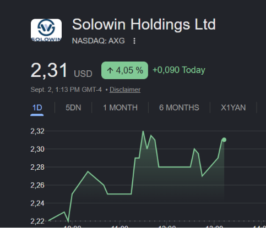266x228 pixels.
Task: Click the 2,32 axis label
Action: pyautogui.click(x=37, y=131)
